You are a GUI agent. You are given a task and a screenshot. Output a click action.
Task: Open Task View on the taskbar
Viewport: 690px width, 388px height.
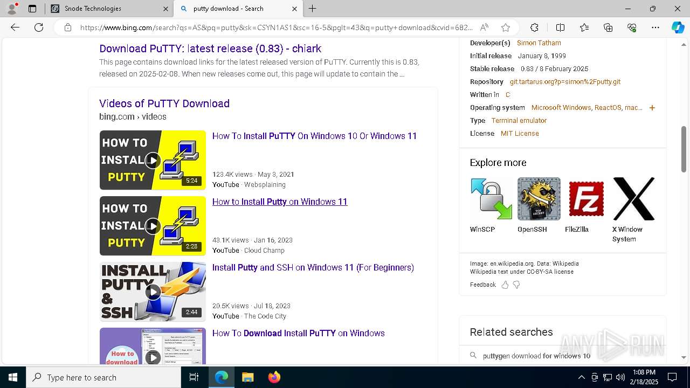194,377
